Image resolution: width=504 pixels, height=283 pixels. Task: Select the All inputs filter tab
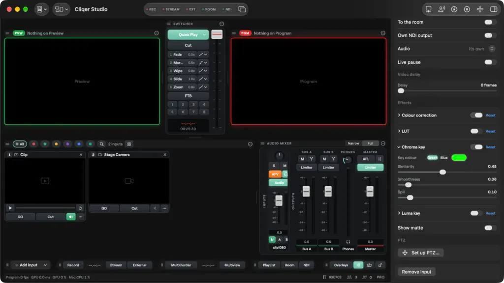pos(20,144)
